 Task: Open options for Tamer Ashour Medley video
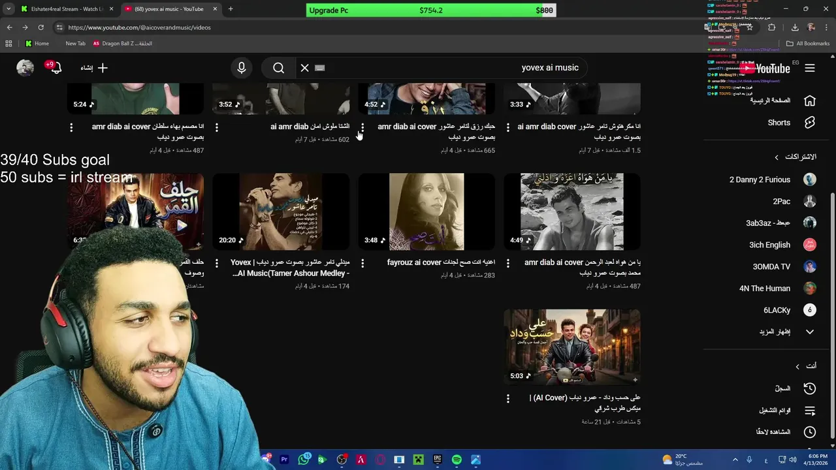[217, 263]
